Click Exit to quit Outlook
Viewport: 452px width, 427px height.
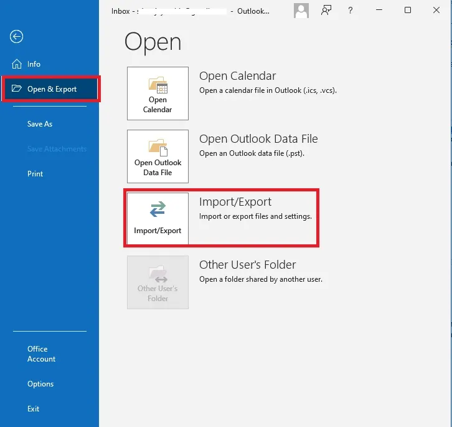pos(34,409)
